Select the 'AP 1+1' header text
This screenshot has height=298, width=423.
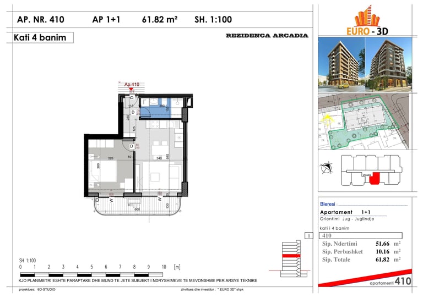106,19
